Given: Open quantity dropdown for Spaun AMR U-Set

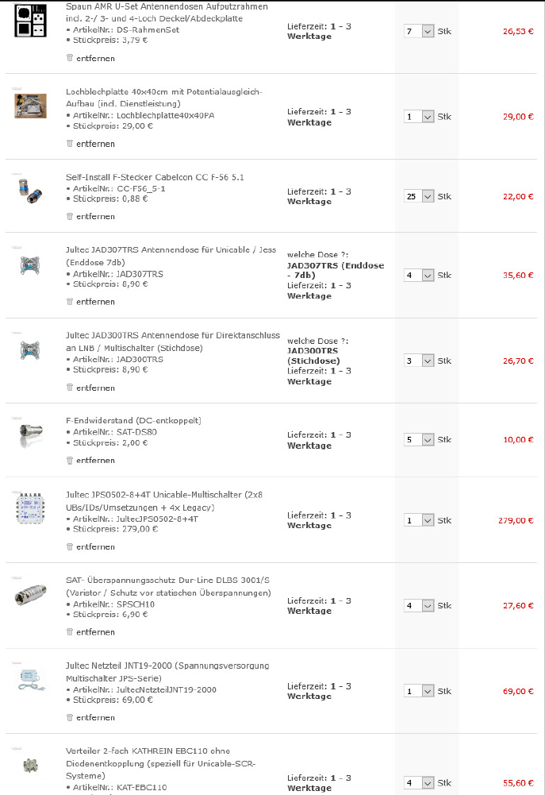Looking at the screenshot, I should click(419, 31).
